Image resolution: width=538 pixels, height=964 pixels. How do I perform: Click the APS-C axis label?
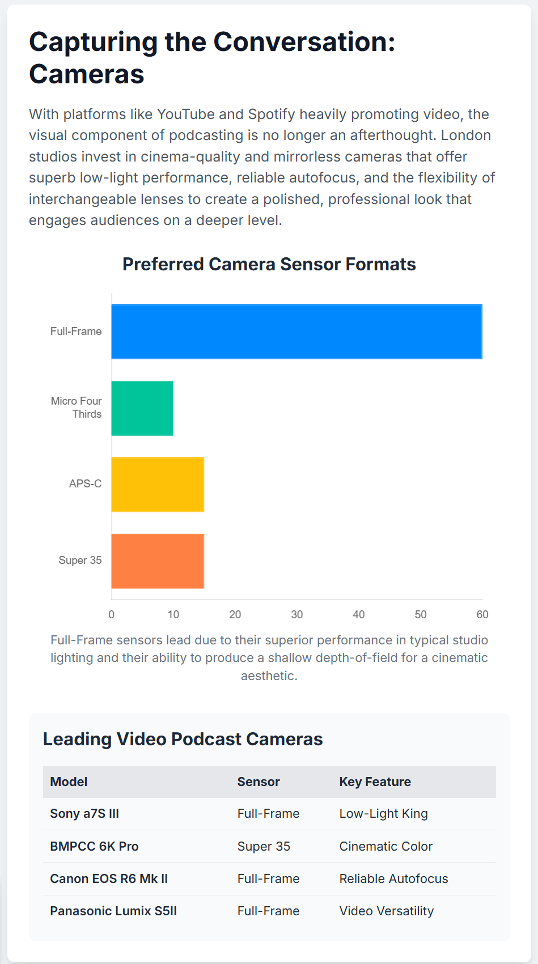pos(86,484)
